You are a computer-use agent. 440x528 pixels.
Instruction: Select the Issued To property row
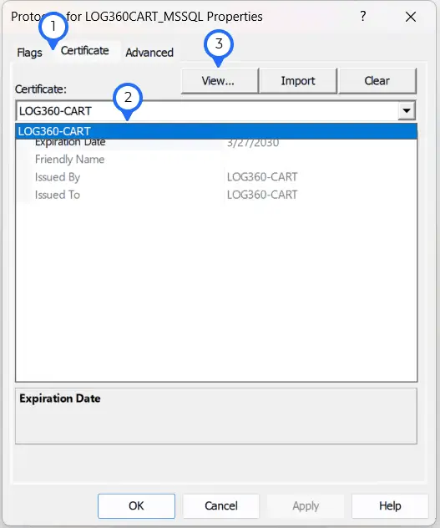coord(216,195)
